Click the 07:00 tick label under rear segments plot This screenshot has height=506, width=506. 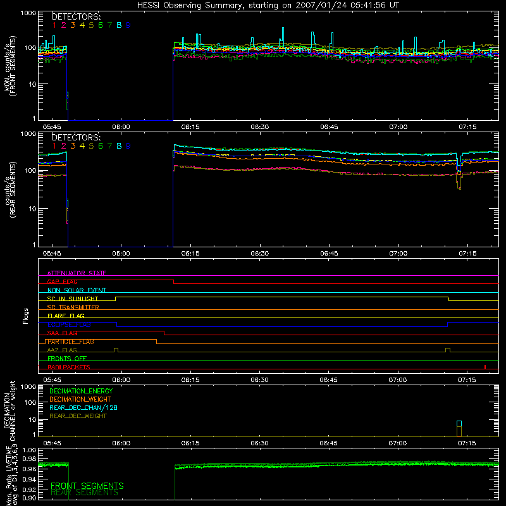point(398,254)
